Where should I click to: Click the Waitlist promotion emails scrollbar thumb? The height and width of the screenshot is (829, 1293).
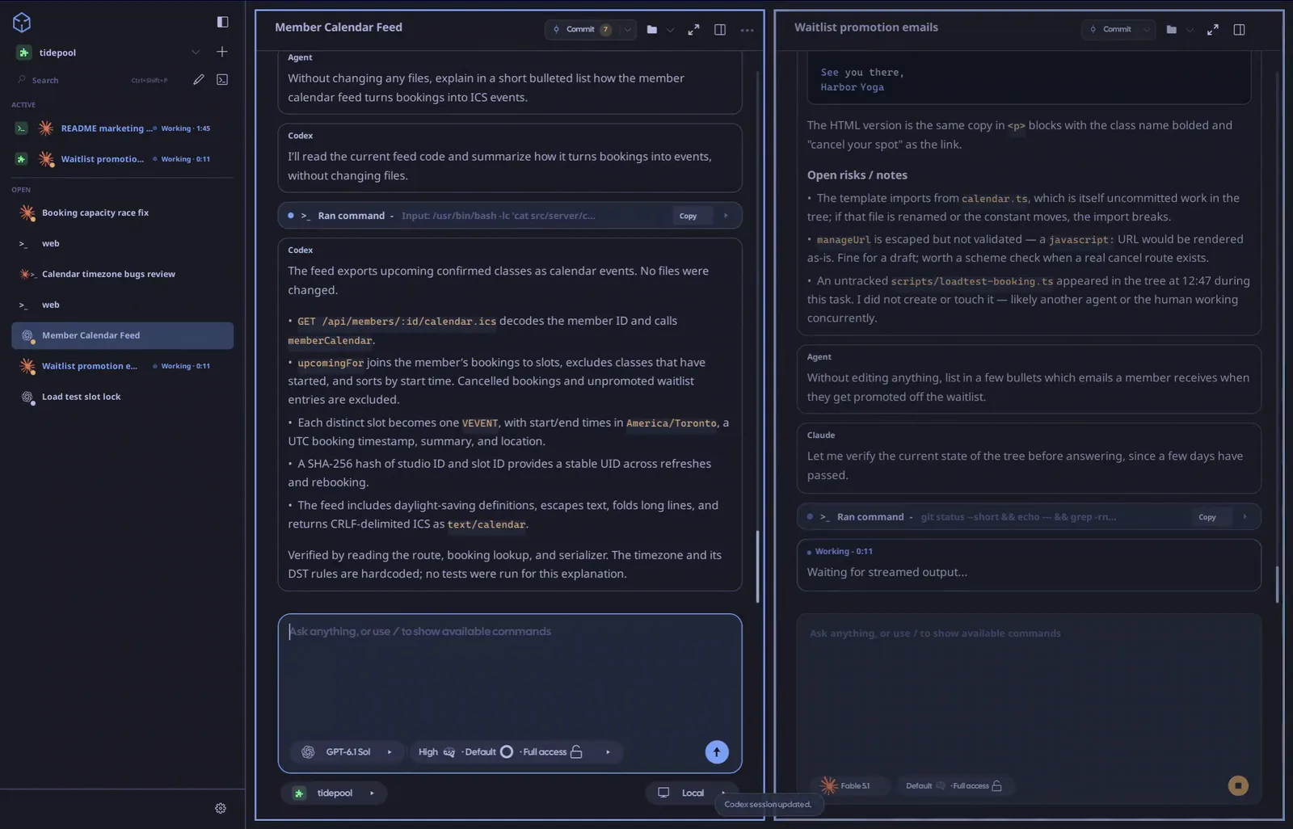(1277, 584)
